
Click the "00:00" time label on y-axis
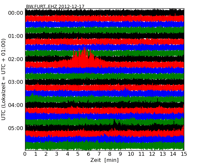pyautogui.click(x=16, y=13)
